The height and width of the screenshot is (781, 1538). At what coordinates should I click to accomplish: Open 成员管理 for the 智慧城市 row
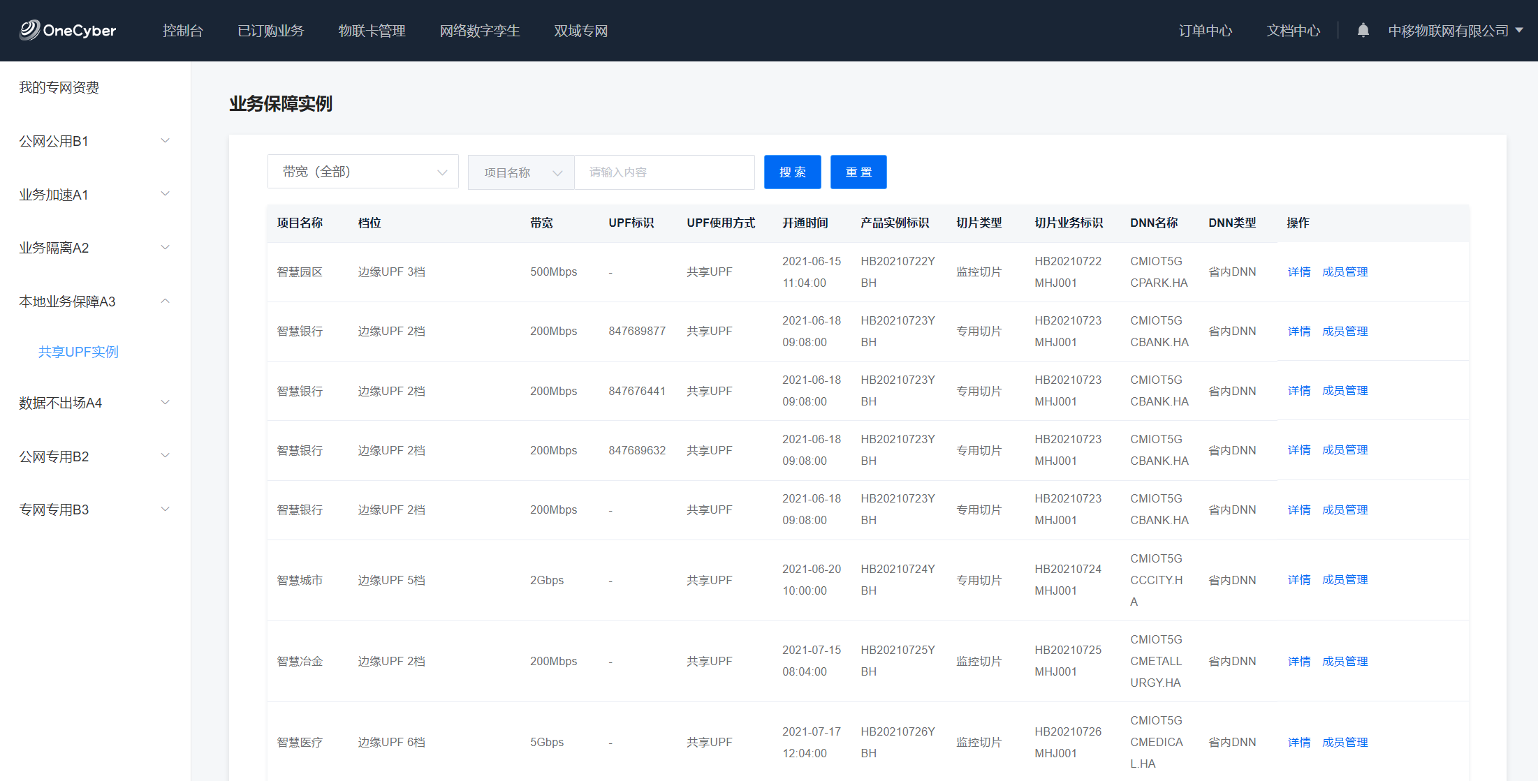(1345, 580)
